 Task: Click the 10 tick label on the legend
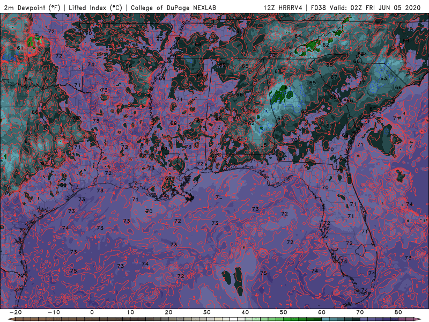pos(130,312)
